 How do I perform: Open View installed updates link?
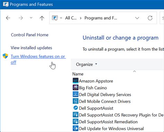pyautogui.click(x=31, y=48)
